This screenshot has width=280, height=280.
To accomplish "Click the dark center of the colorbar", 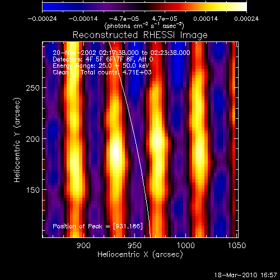I will click(x=144, y=7).
